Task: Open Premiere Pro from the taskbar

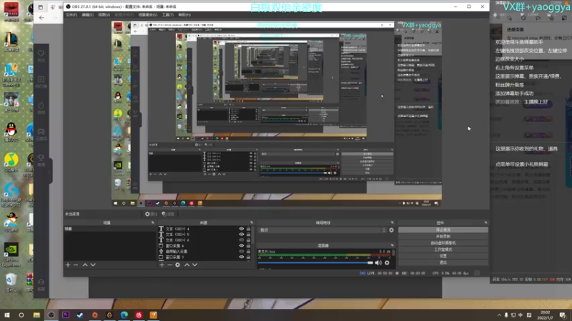Action: 66,315
